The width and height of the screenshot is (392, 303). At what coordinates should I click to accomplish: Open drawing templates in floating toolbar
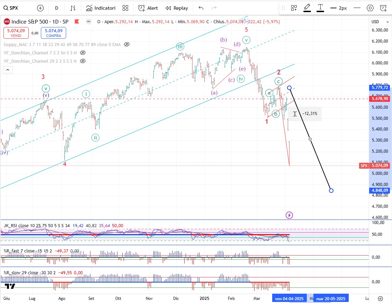[x=294, y=8]
